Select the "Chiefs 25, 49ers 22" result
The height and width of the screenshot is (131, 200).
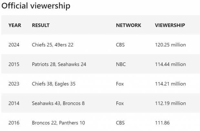[x=53, y=45]
